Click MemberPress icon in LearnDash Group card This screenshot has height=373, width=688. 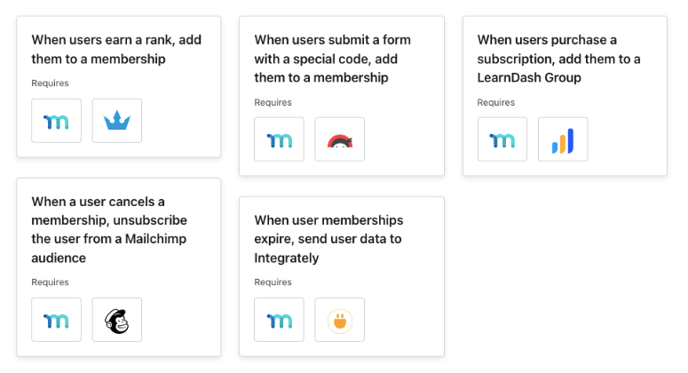(x=502, y=139)
